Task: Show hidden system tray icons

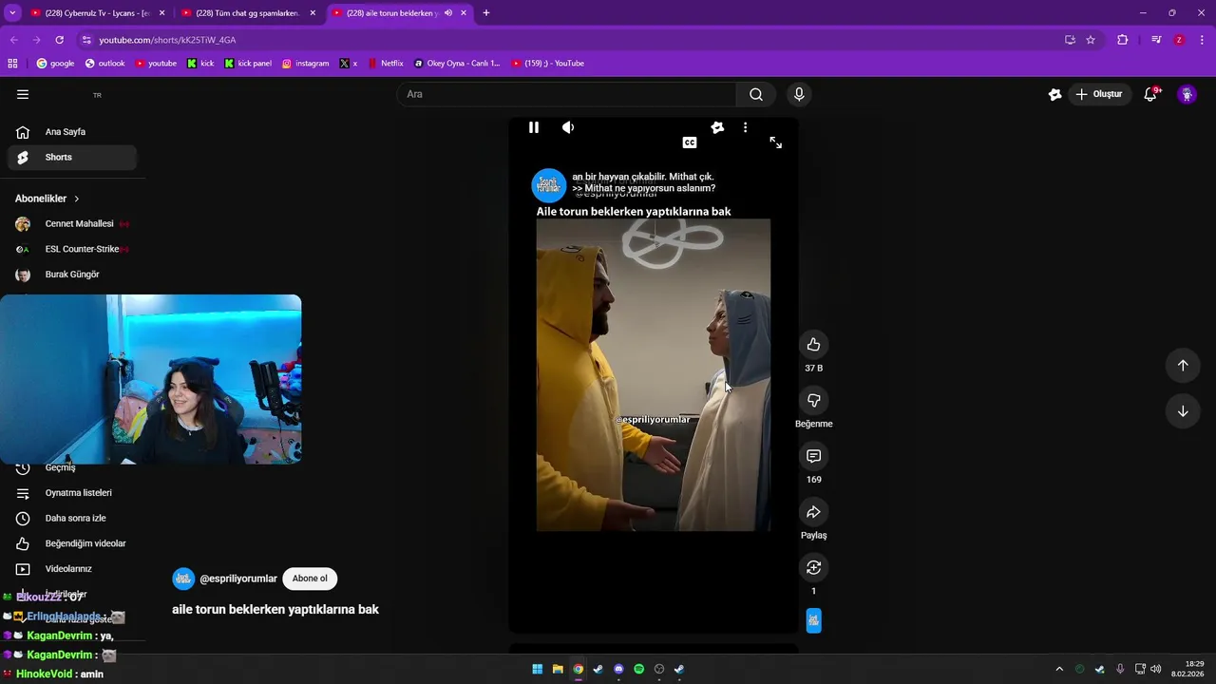Action: pos(1059,670)
